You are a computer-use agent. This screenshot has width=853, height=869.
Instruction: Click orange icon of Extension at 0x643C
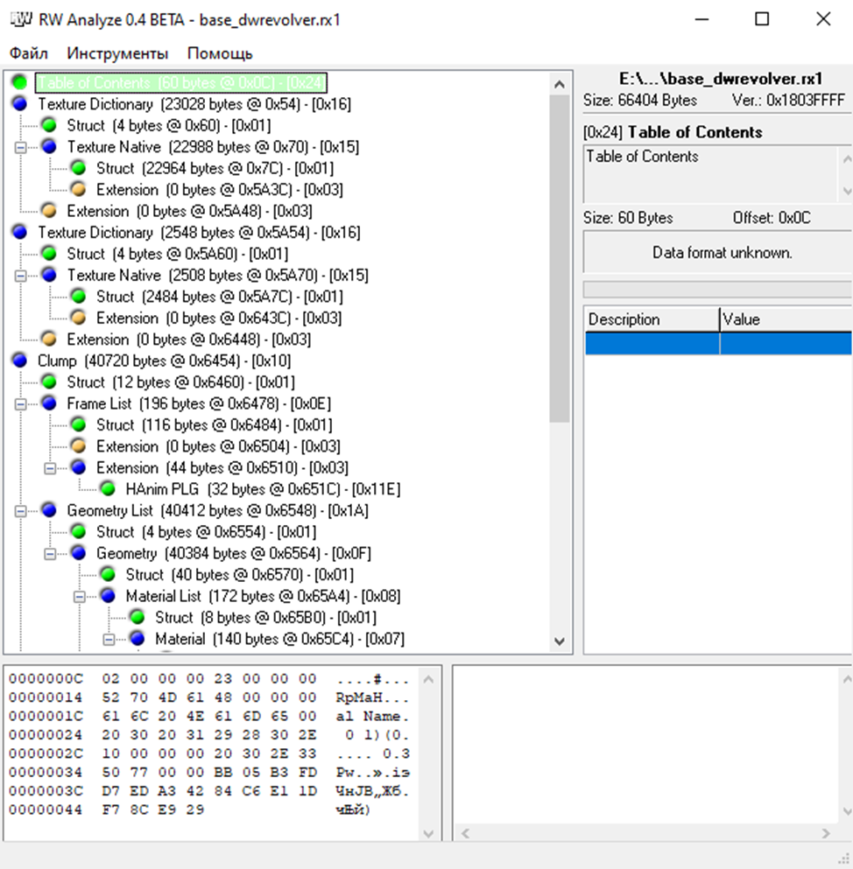tap(79, 319)
